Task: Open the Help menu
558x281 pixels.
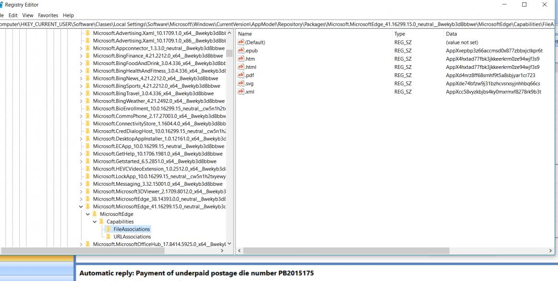Action: click(x=68, y=15)
